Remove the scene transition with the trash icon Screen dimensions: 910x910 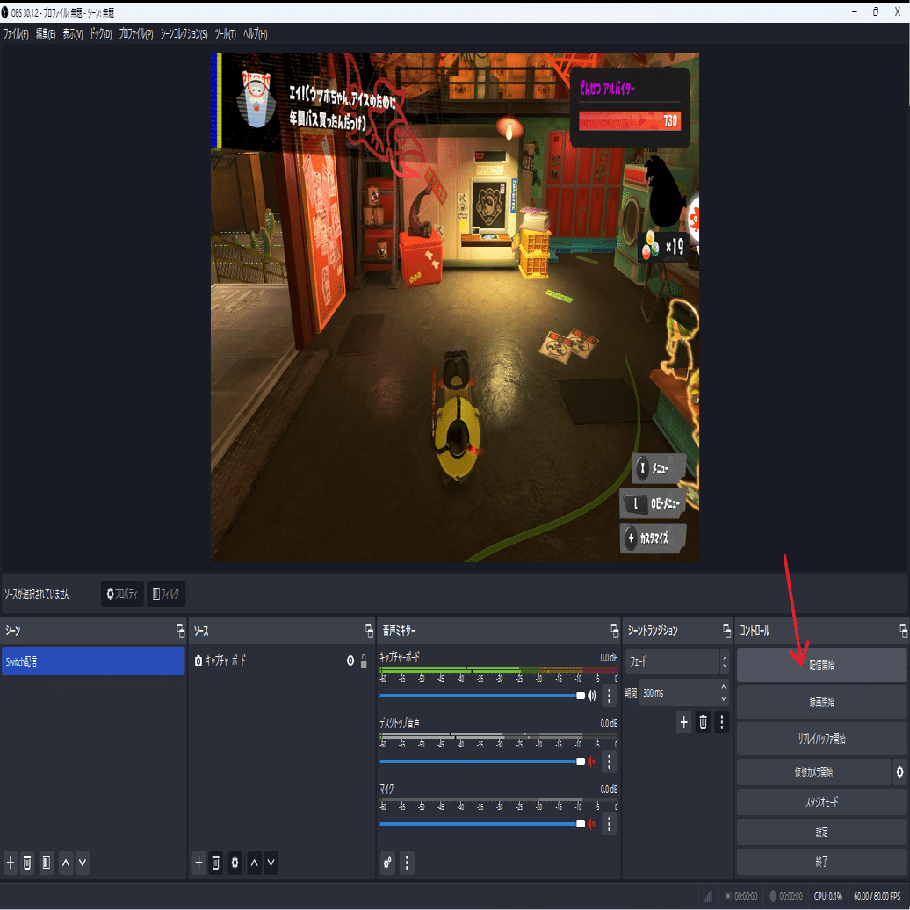pos(703,722)
